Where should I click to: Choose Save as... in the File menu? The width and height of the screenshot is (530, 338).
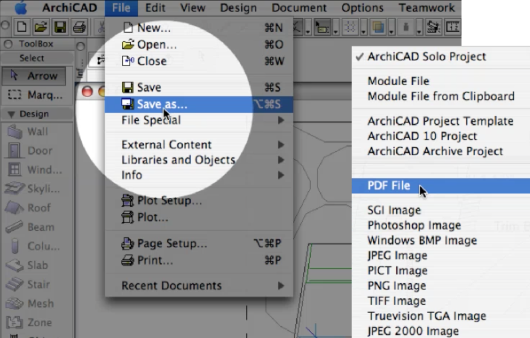pos(198,104)
